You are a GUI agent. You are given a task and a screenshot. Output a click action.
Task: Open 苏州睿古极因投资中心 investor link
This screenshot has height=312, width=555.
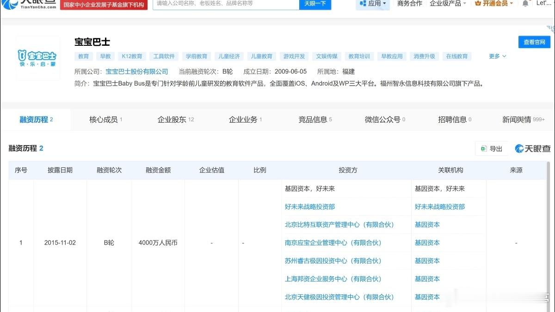pos(333,261)
